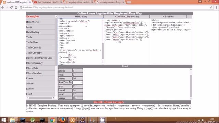Switch to the YouTube '1 of 1 uploaded' tab

point(48,2)
